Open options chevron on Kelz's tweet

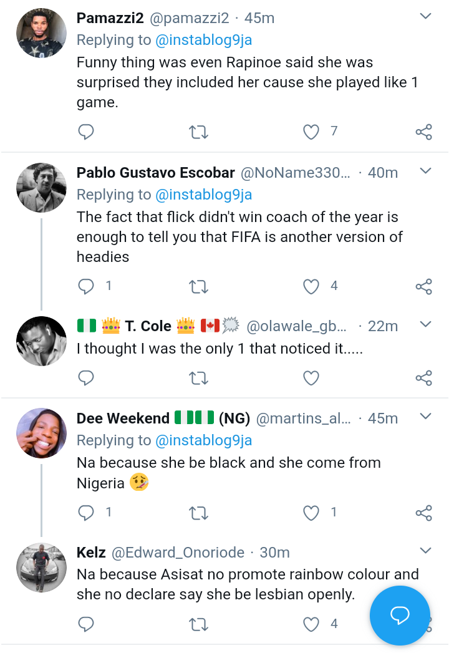(425, 551)
